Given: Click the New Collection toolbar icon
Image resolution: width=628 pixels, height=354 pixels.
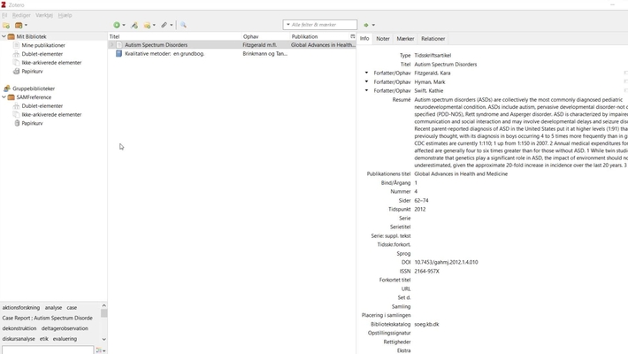Looking at the screenshot, I should click(x=6, y=26).
